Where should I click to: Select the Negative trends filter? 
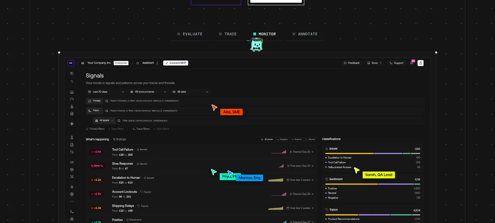point(283,139)
